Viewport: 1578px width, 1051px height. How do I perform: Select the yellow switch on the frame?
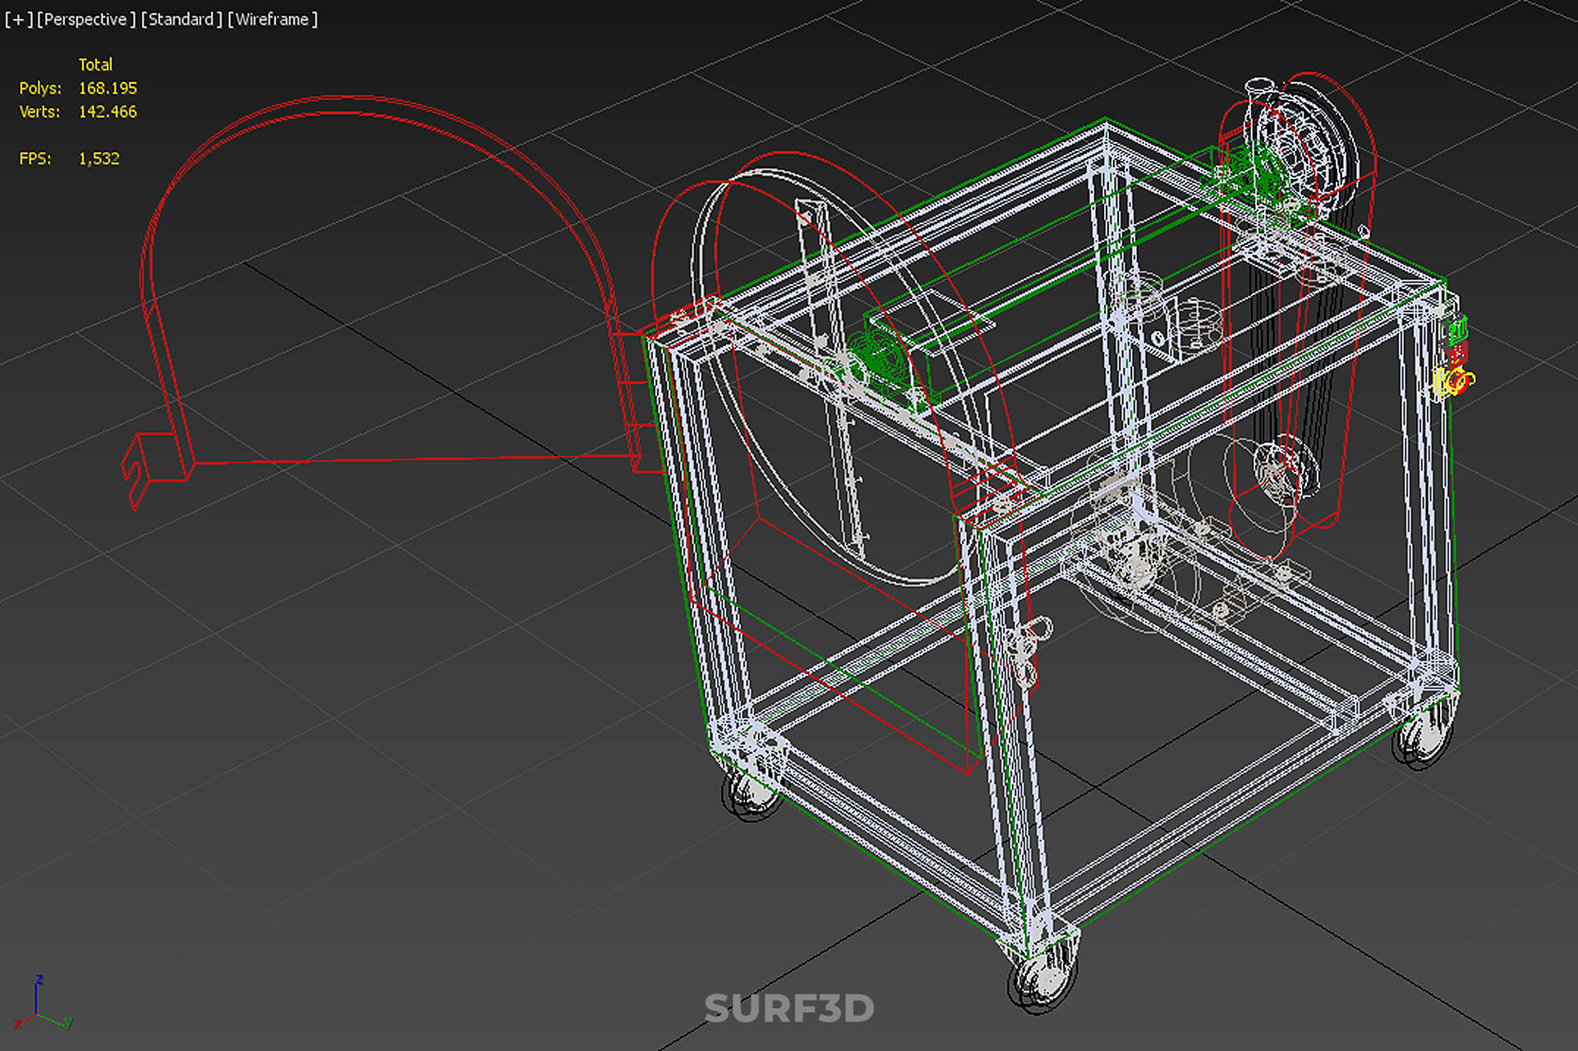click(x=1453, y=382)
